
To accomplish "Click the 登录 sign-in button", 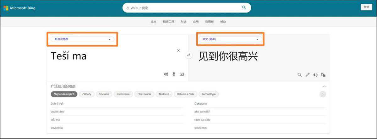I will click(366, 7).
